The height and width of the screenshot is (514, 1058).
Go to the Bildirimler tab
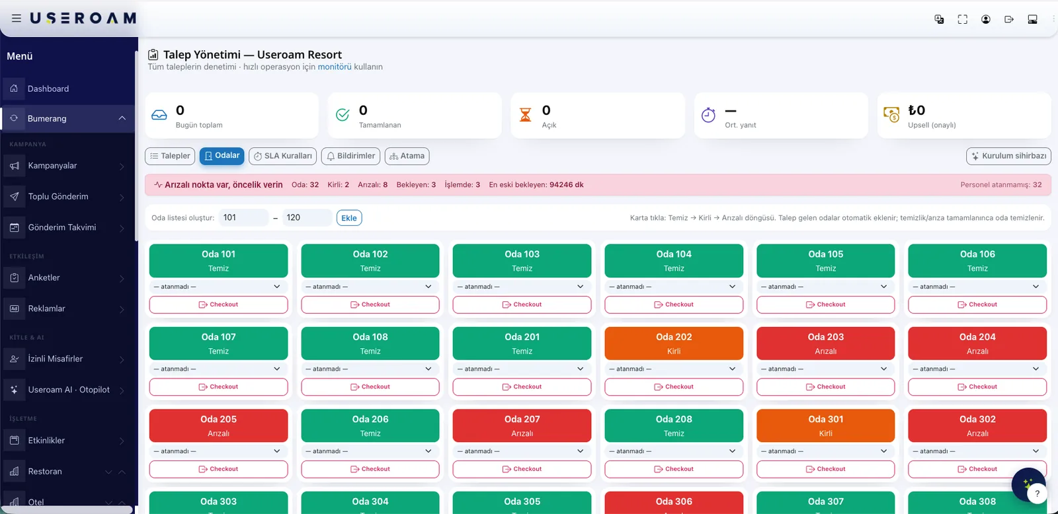coord(350,156)
